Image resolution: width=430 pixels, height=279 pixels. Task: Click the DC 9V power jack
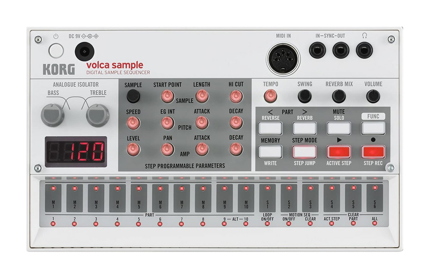(x=85, y=52)
